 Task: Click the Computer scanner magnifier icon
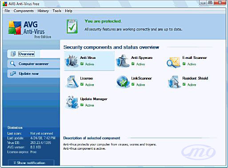pyautogui.click(x=12, y=64)
